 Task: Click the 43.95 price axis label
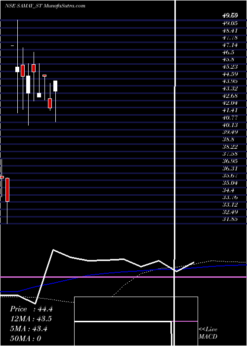pyautogui.click(x=230, y=81)
